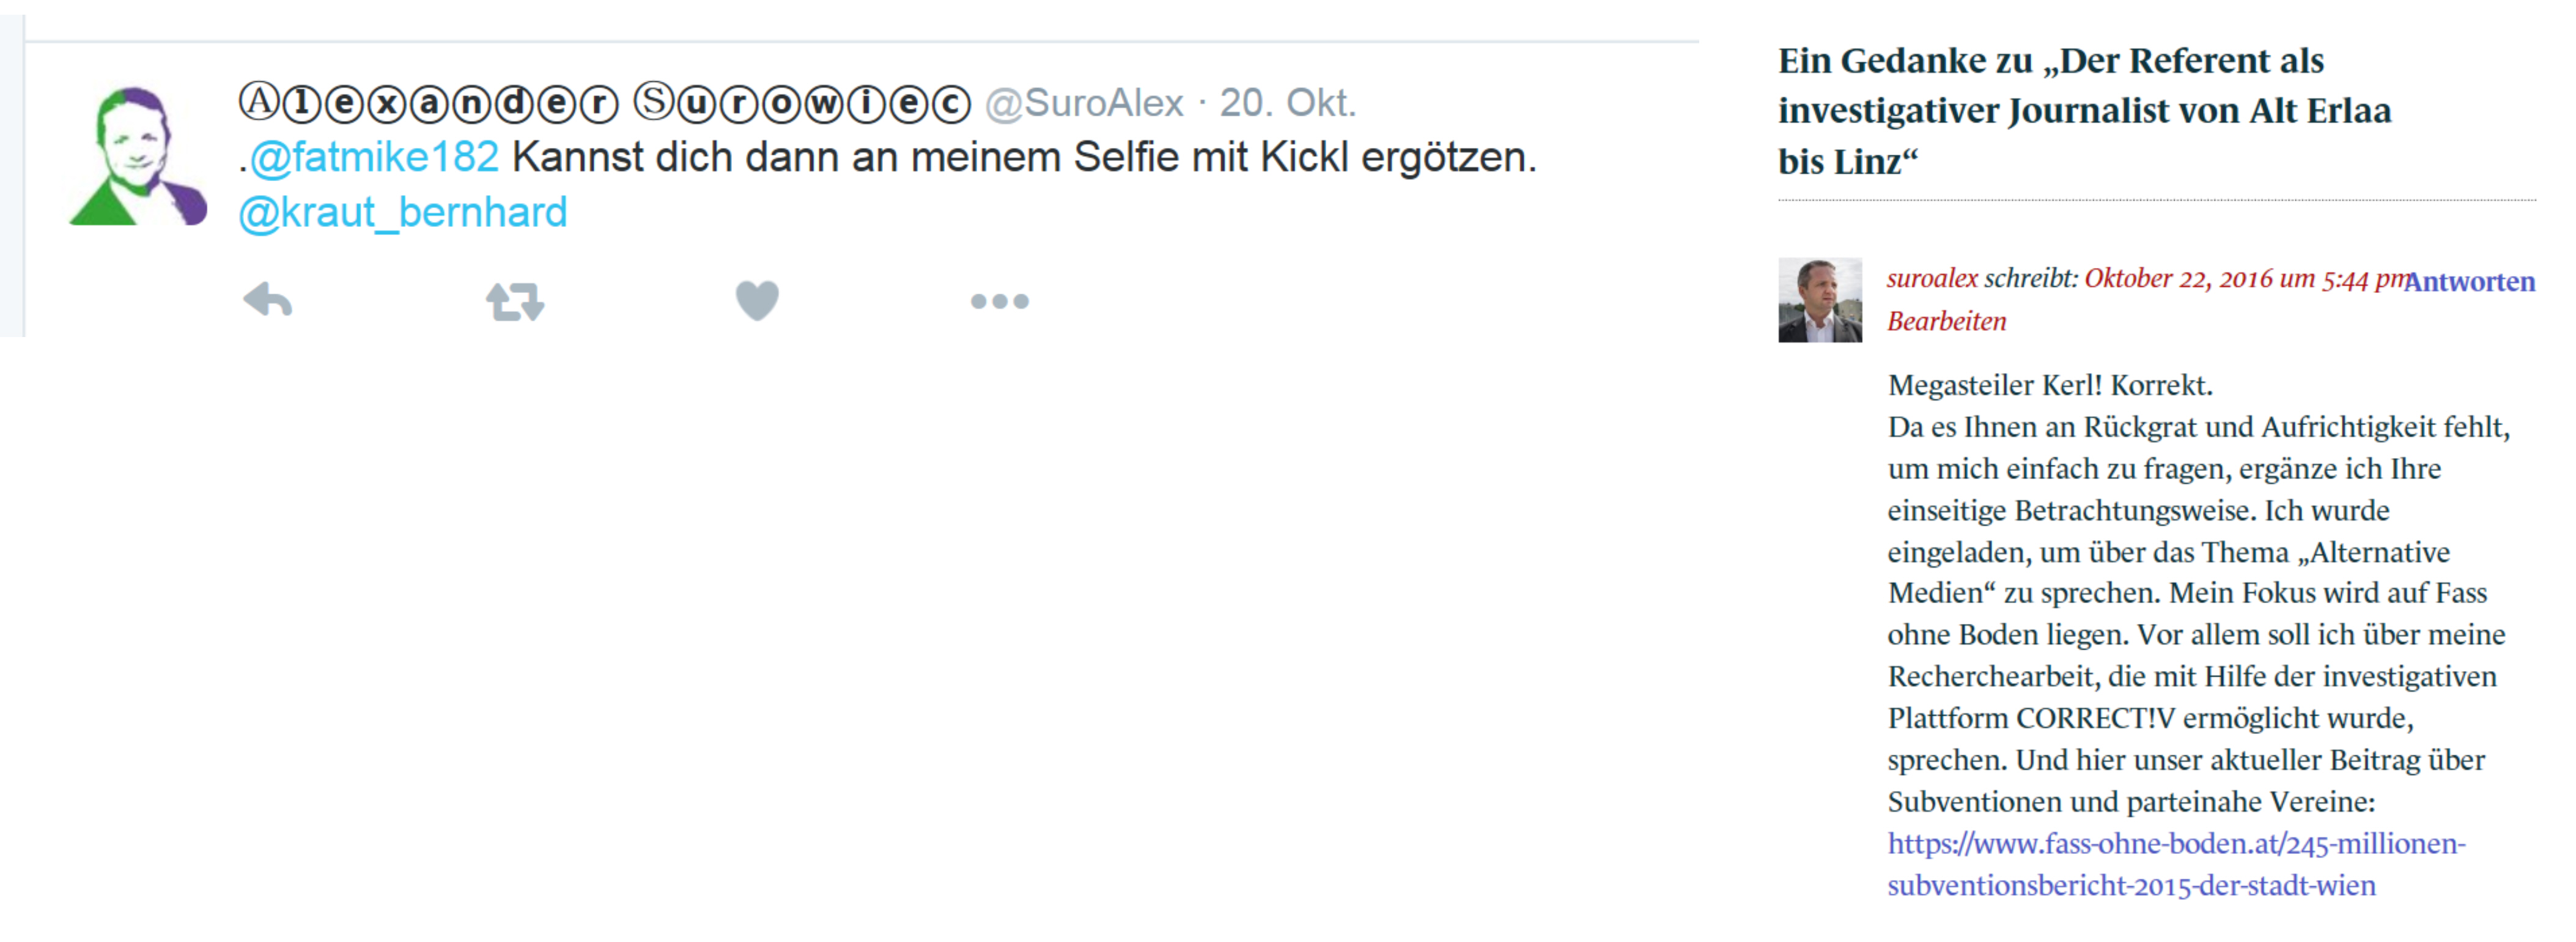Click the @SuroAlex handle

1084,103
